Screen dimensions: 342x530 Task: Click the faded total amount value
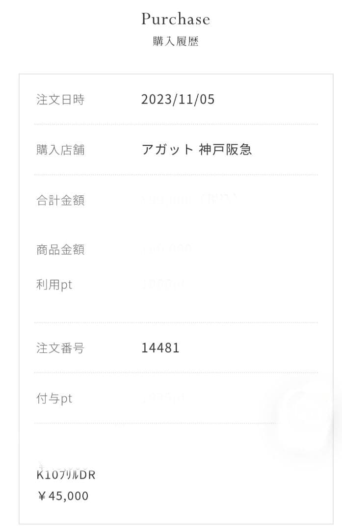pyautogui.click(x=189, y=200)
